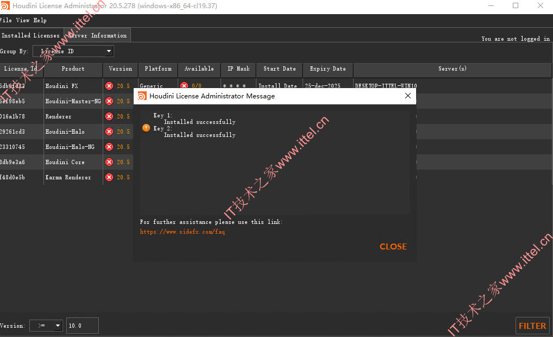553x337 pixels.
Task: Switch to Installed Licenses tab
Action: 31,36
